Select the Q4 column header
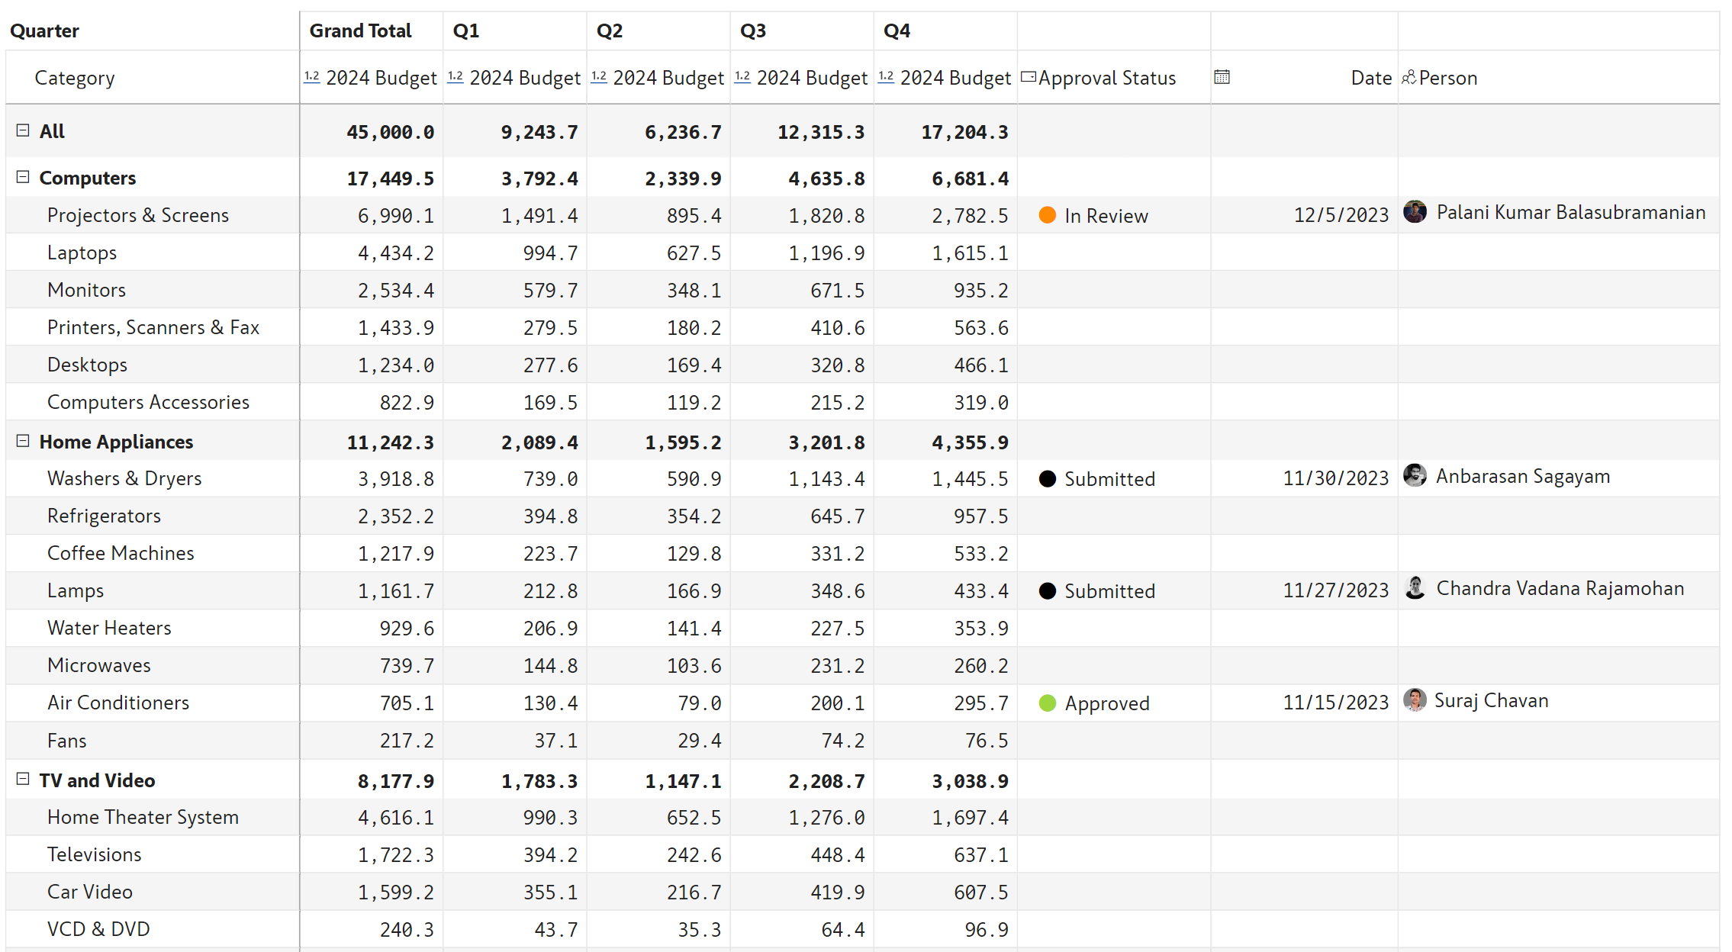The height and width of the screenshot is (952, 1732). pyautogui.click(x=945, y=31)
